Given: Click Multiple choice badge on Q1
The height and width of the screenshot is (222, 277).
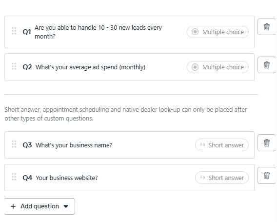Looking at the screenshot, I should coord(218,32).
